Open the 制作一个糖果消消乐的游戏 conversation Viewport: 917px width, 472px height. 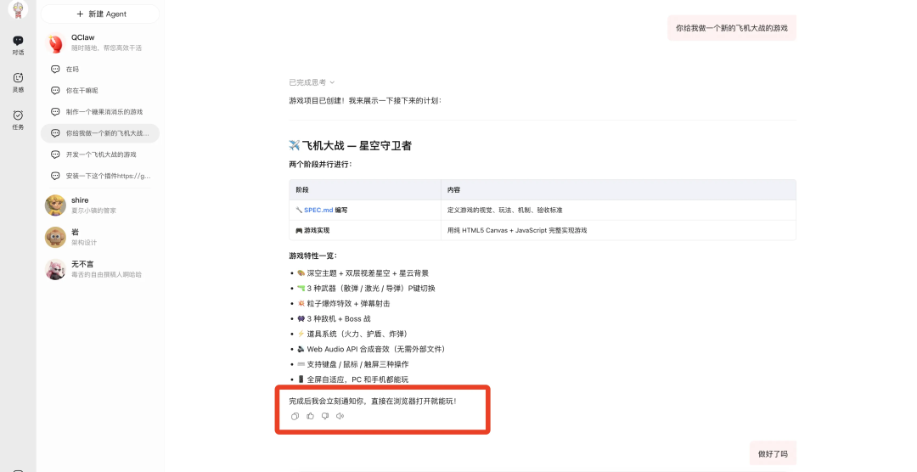pos(100,112)
